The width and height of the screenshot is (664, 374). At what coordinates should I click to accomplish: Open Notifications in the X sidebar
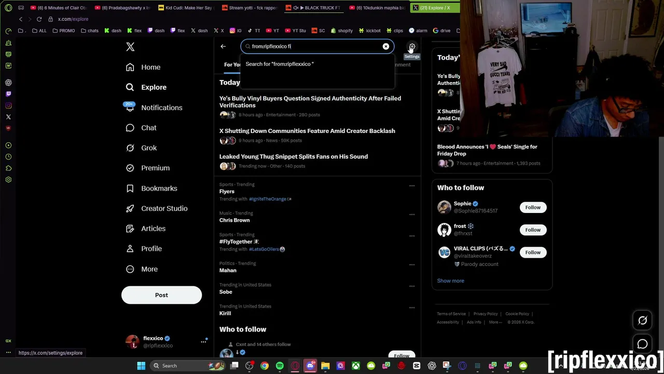154,108
